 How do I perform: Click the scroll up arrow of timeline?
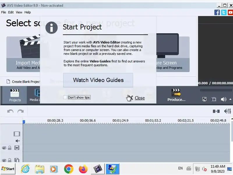click(x=232, y=119)
